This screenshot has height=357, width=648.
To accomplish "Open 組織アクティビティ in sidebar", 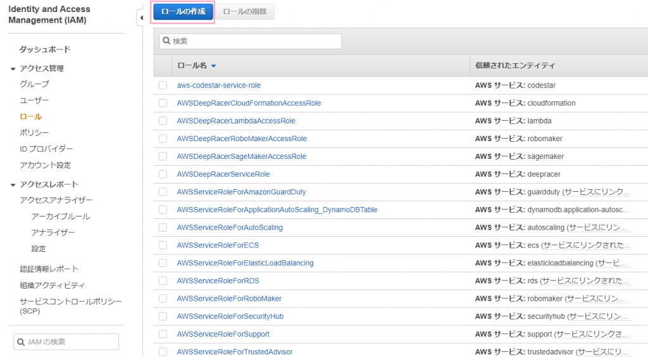I will click(52, 285).
